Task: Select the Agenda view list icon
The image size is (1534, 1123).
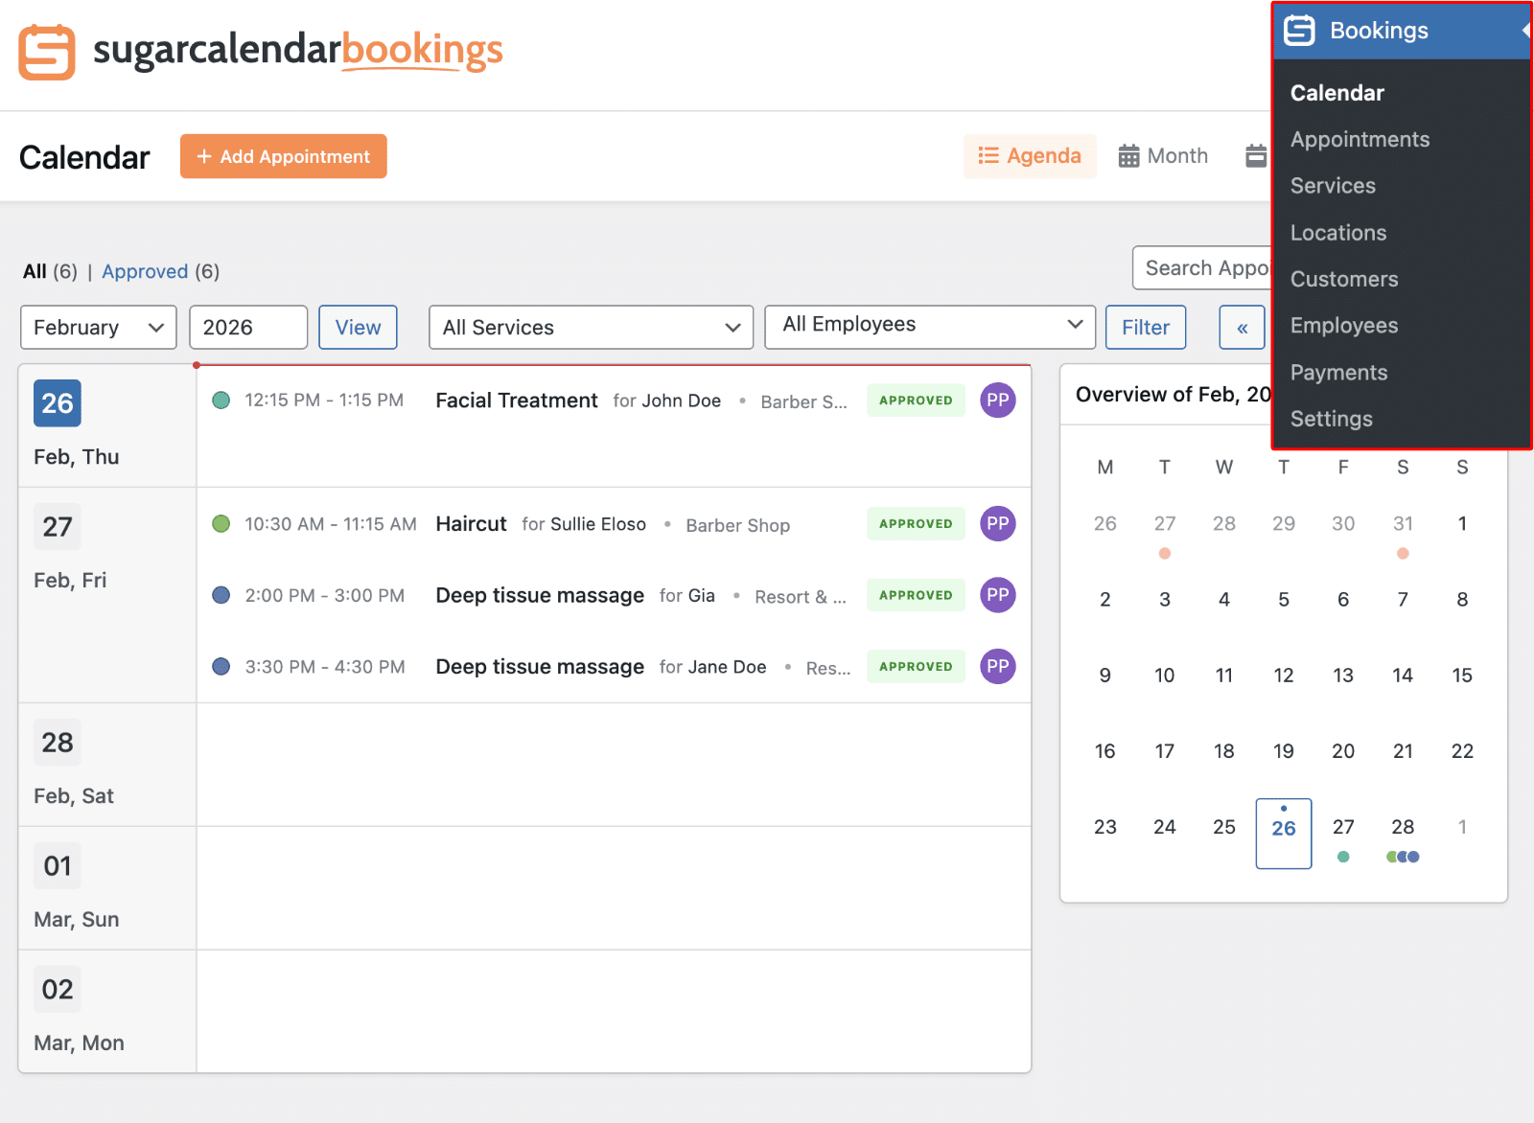Action: point(988,155)
